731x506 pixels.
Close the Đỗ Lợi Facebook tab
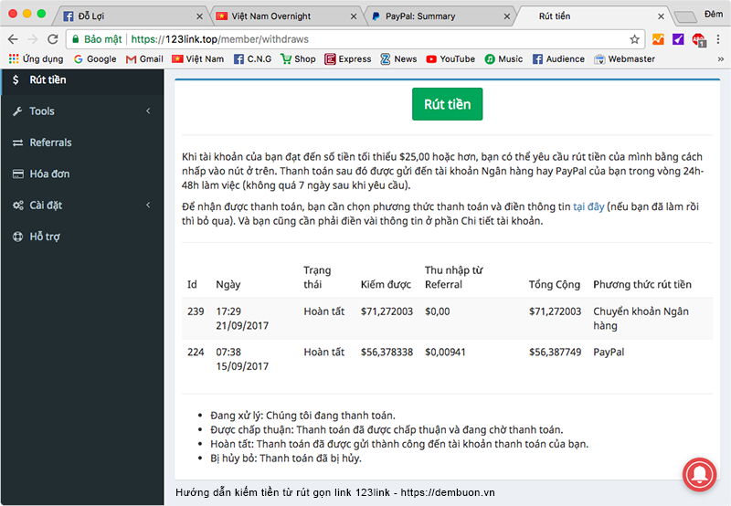tap(200, 16)
